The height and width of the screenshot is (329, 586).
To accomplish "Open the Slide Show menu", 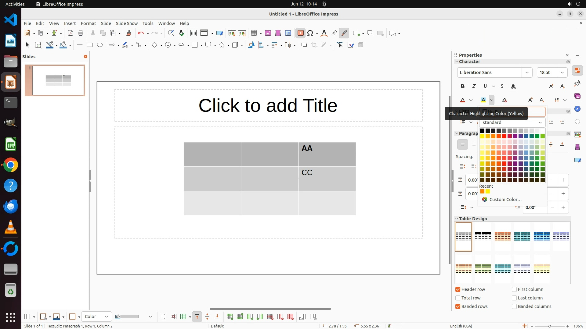I will coord(127,23).
